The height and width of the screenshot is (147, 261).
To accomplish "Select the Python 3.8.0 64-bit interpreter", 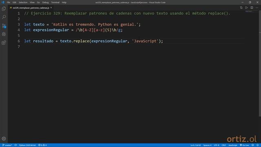I will [27, 145].
